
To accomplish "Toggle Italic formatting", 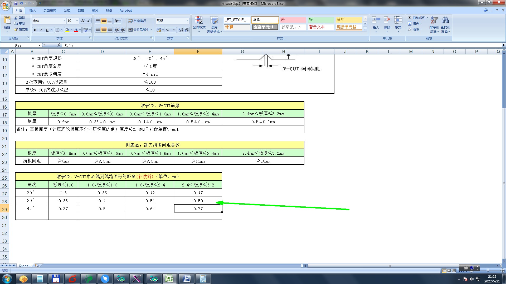I will (41, 30).
